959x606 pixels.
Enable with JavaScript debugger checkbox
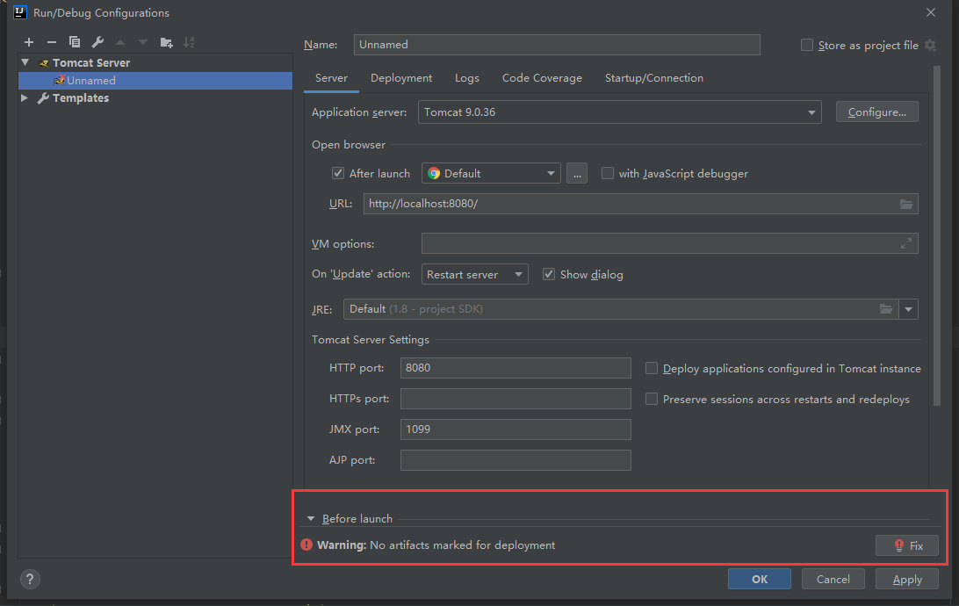pyautogui.click(x=608, y=174)
